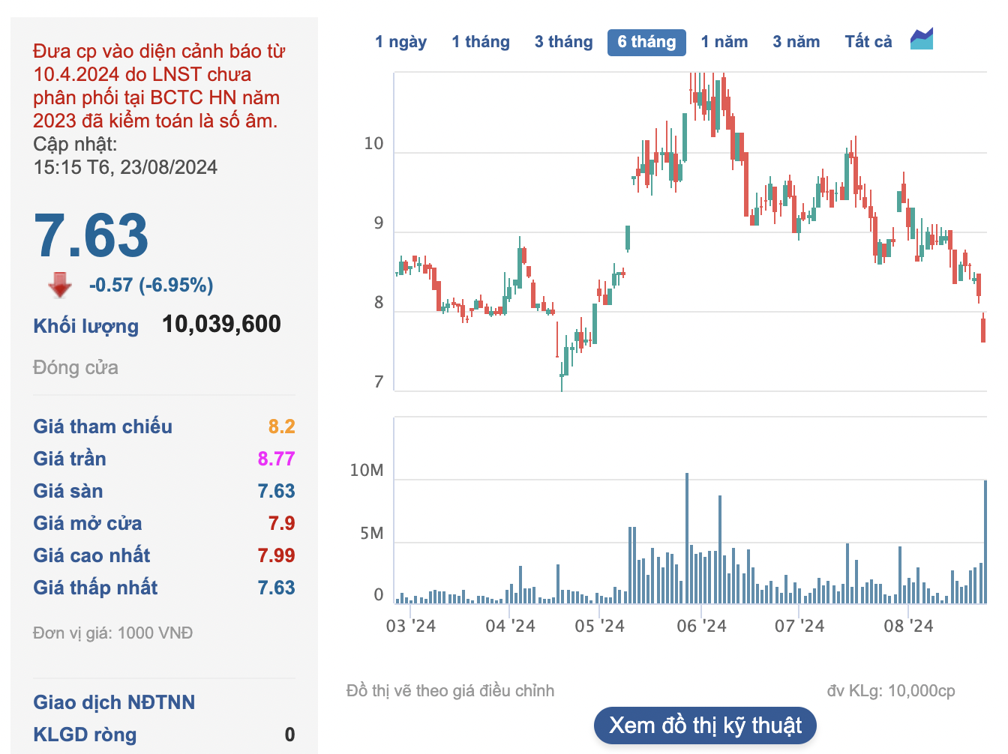The width and height of the screenshot is (1008, 754).
Task: Click the ceiling price value 8.77
Action: tap(277, 459)
